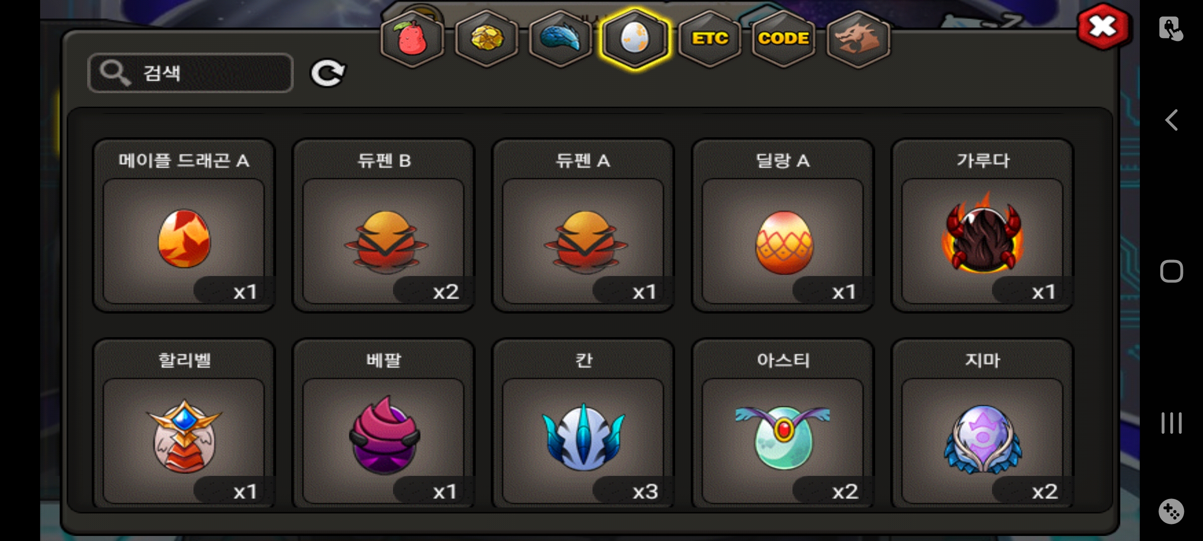Select the 듀펜 B egg
The image size is (1203, 541).
tap(383, 225)
